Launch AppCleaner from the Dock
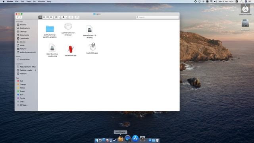The image size is (254, 143). [x=121, y=139]
